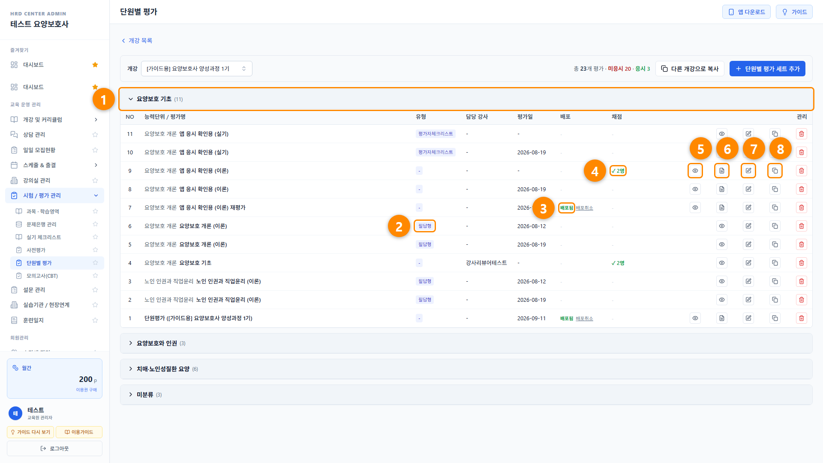This screenshot has height=463, width=823.
Task: Open document icon for row 7
Action: pyautogui.click(x=721, y=207)
